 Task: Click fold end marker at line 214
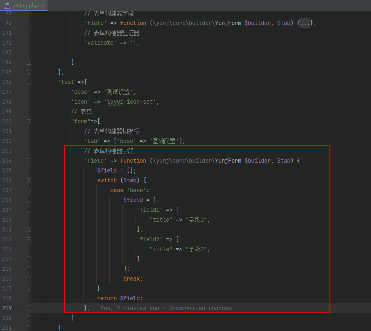tap(29, 259)
